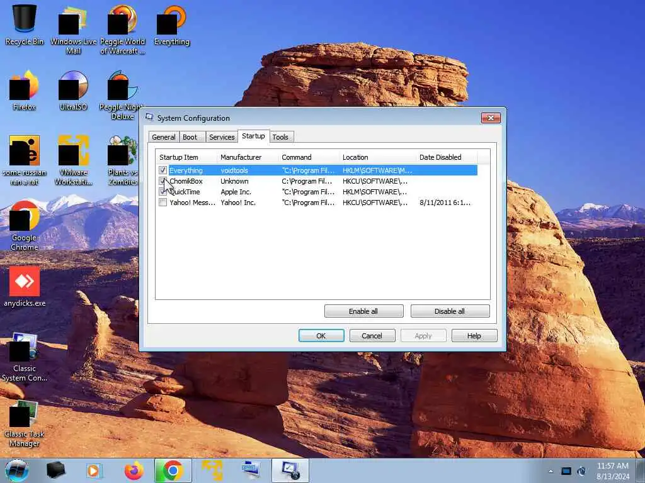Image resolution: width=645 pixels, height=483 pixels.
Task: Confirm with the OK button
Action: click(321, 336)
